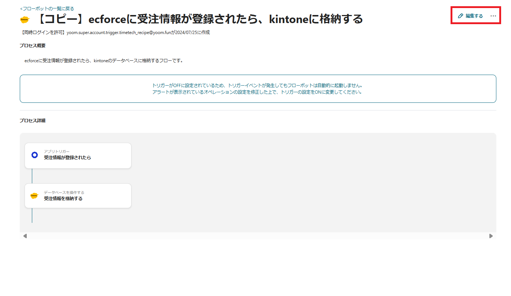Open the 受注情報が登録されたら trigger card
511x296 pixels.
[78, 156]
